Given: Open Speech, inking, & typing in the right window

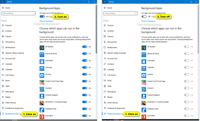Looking at the screenshot, I should pos(117,53).
